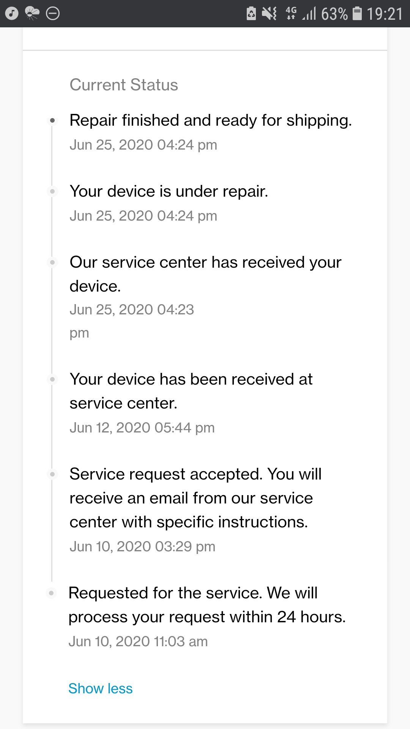Tap the signal strength bars
Screen dimensions: 410x729
(309, 14)
